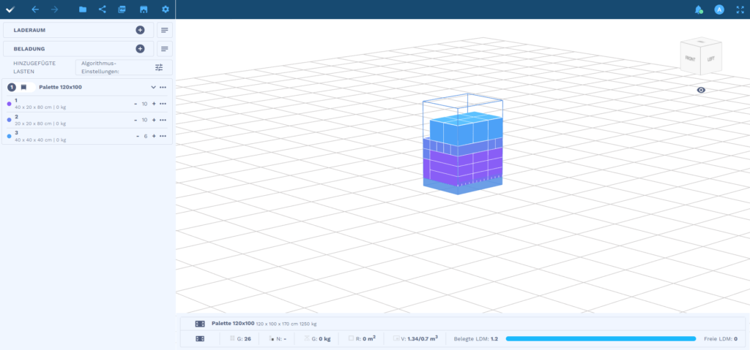Decrease quantity of load item 3
750x350 pixels.
click(x=137, y=136)
